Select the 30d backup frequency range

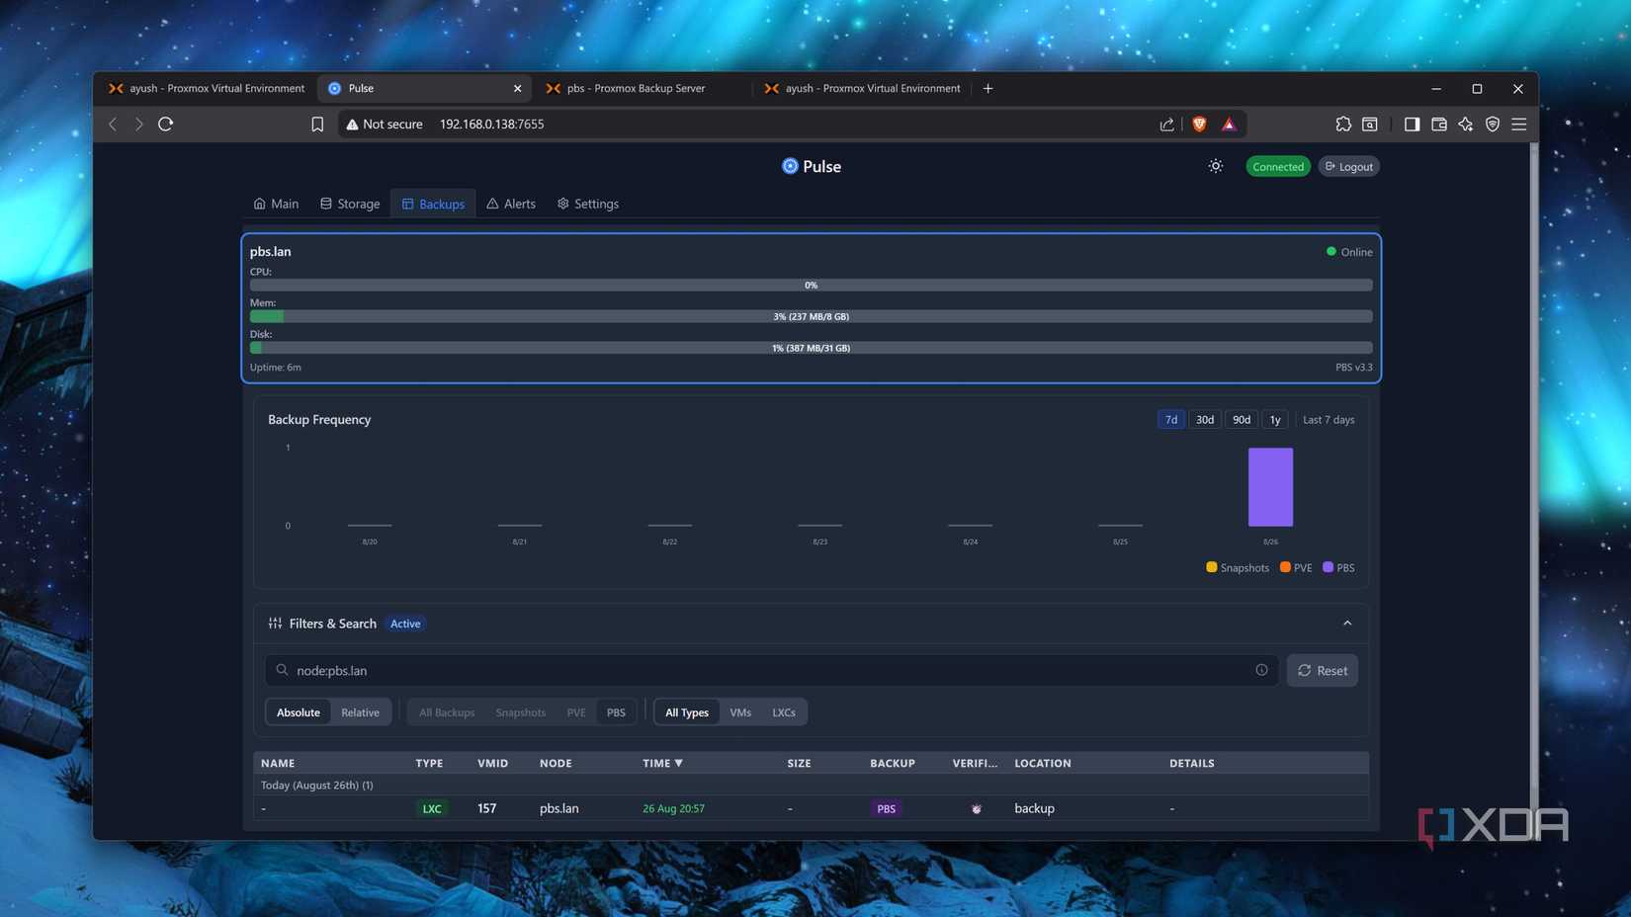pos(1204,419)
